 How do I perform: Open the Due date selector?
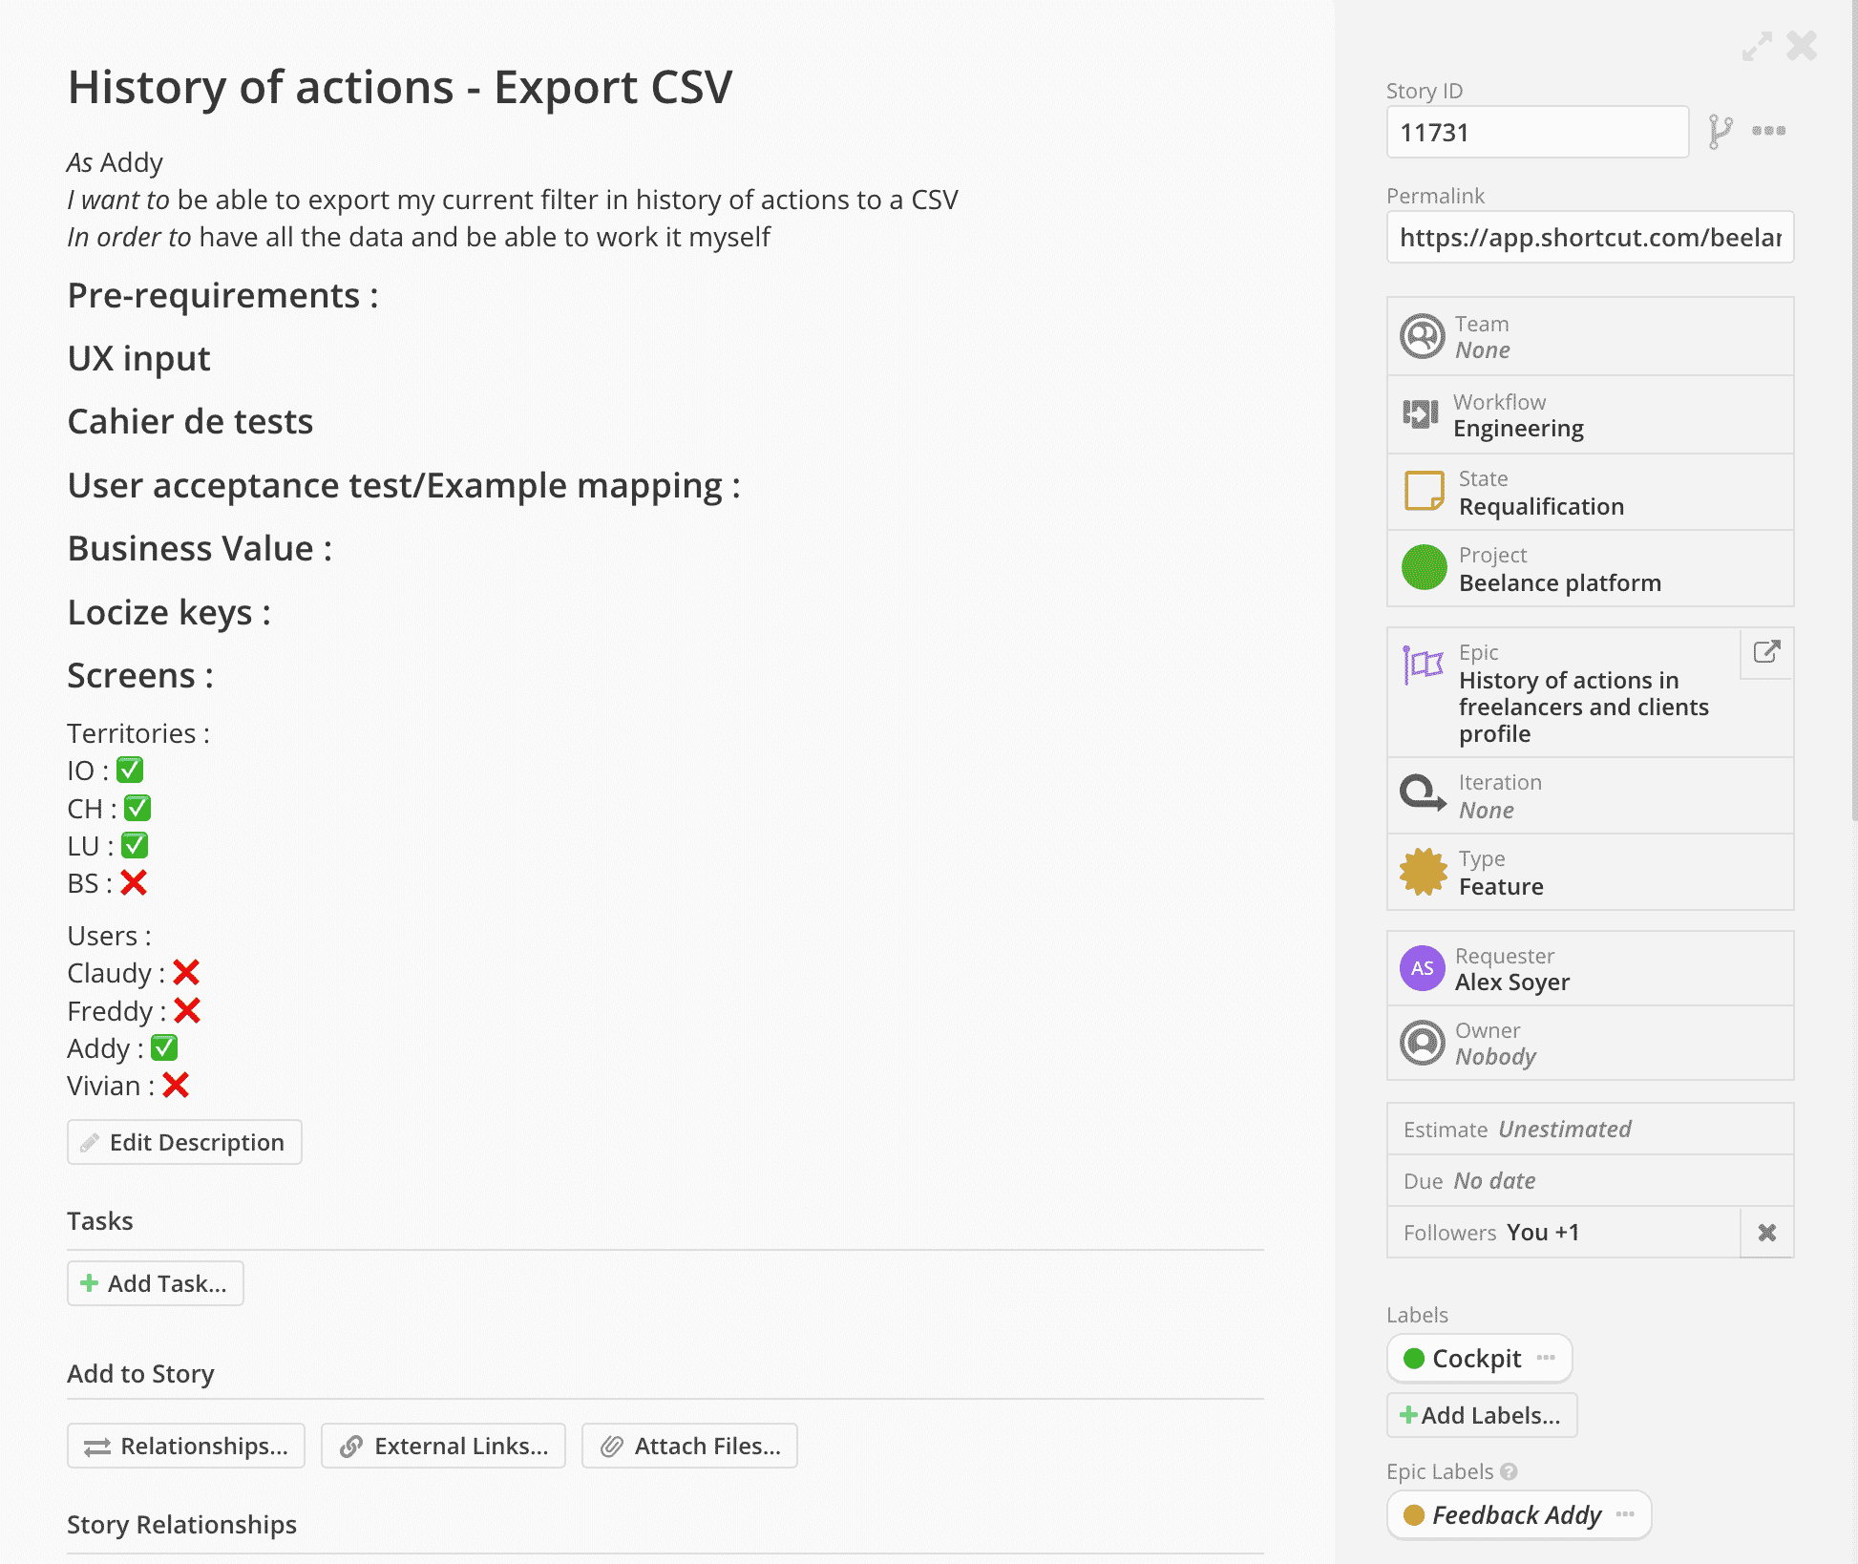(1494, 1180)
